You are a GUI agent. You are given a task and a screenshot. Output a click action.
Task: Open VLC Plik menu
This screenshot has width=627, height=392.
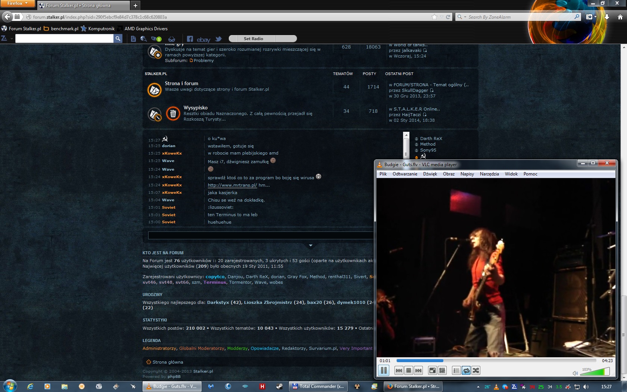383,174
